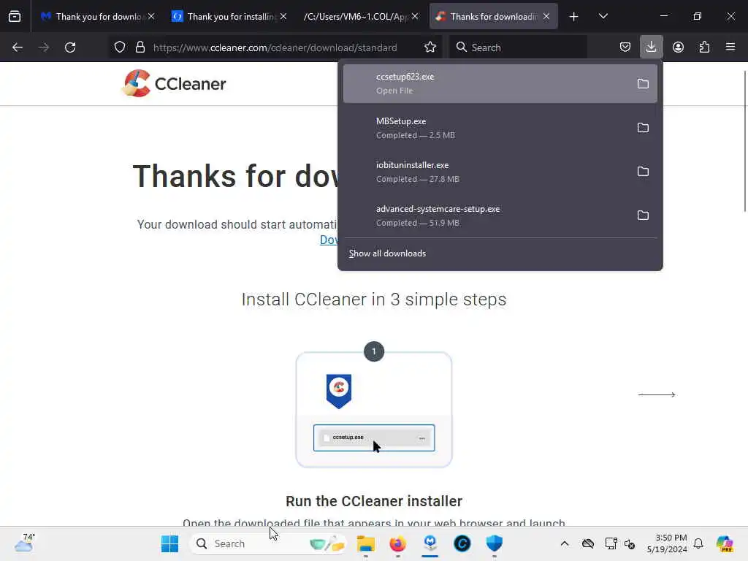Open Firefox from the taskbar
Screen dimensions: 748x561
click(x=398, y=543)
